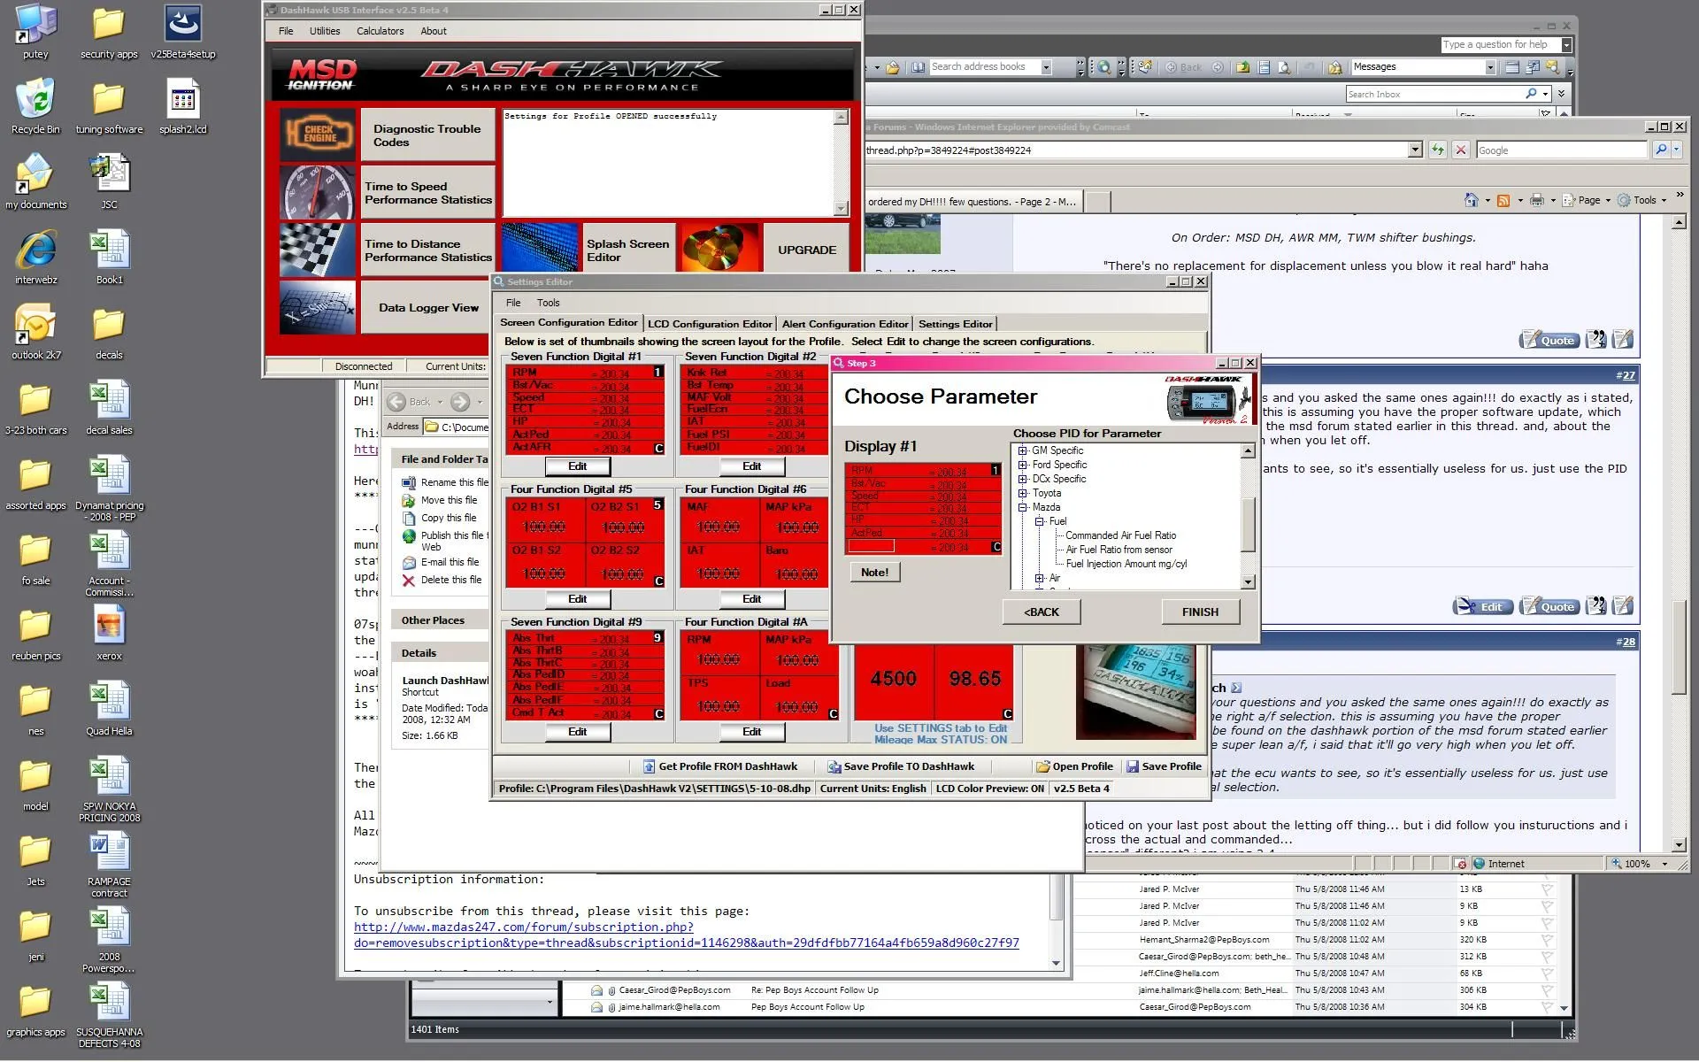Collapse the Mazda tree node
The width and height of the screenshot is (1699, 1062).
tap(1023, 507)
